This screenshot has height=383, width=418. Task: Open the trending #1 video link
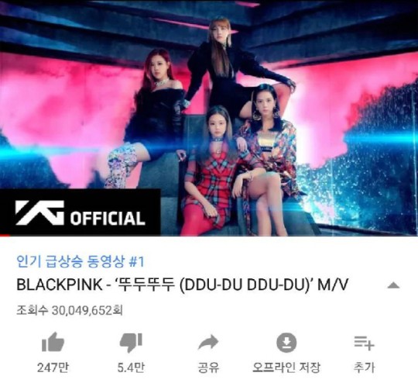click(x=81, y=262)
